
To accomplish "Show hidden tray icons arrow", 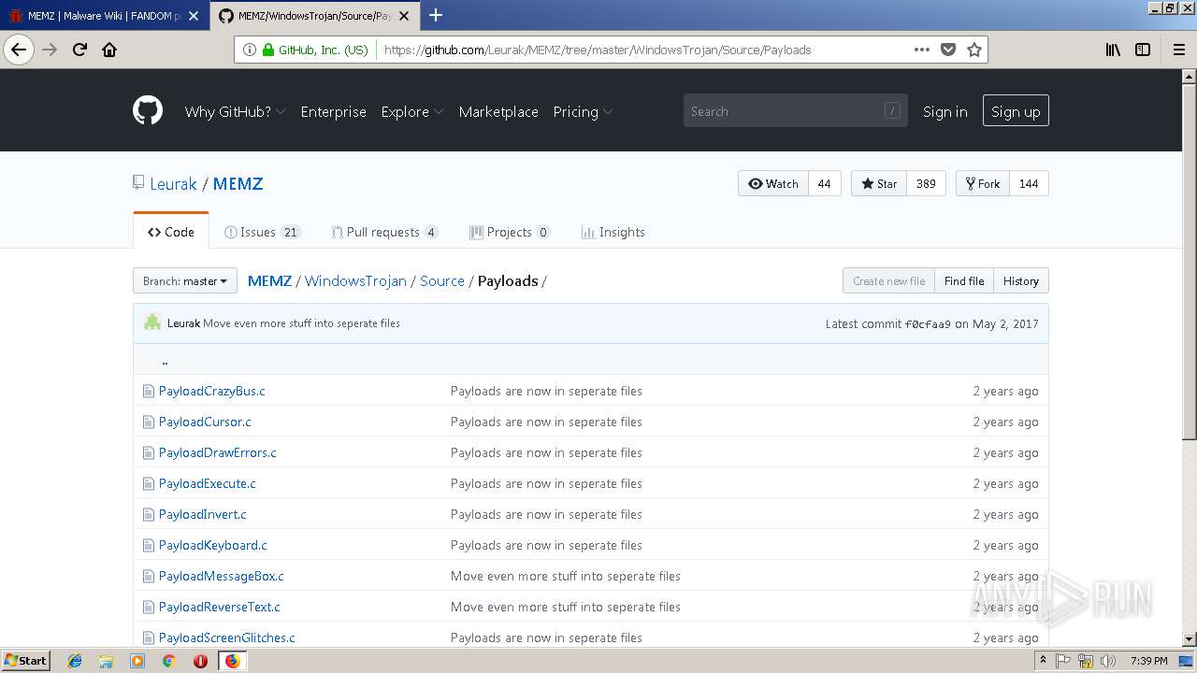I will 1044,661.
